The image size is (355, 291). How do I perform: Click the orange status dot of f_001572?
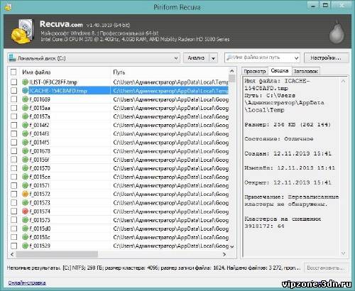point(25,194)
